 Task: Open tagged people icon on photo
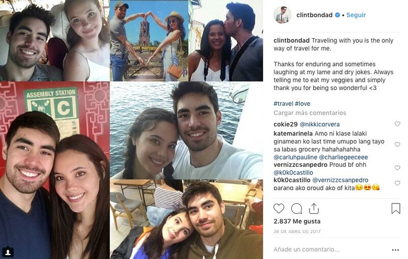8,252
